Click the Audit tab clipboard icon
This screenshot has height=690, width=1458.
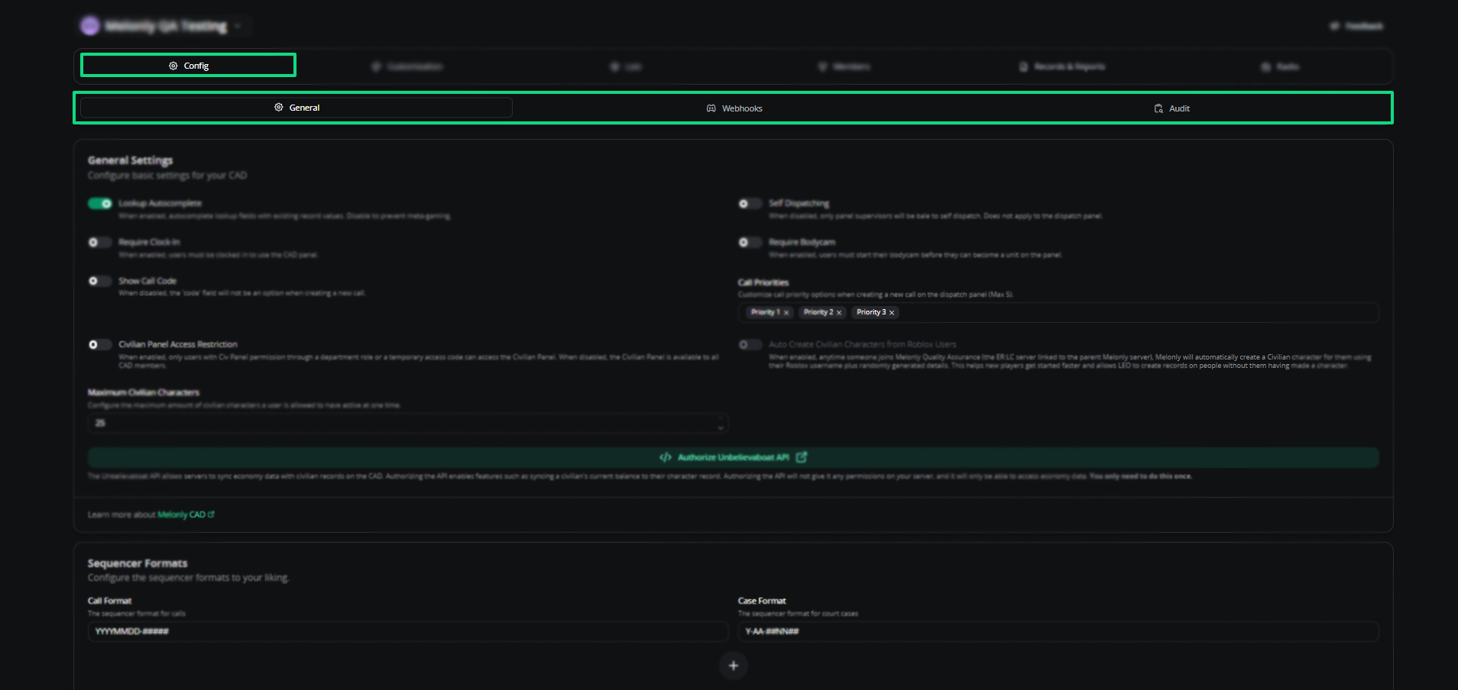pos(1158,108)
